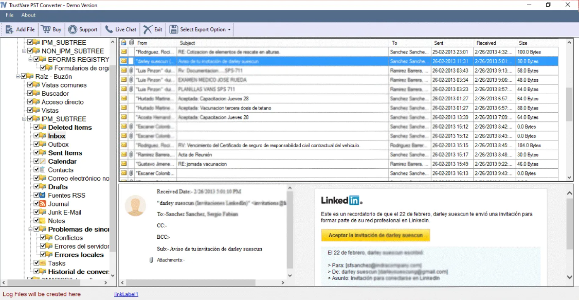Collapse the Problemas de sincr node

point(30,229)
